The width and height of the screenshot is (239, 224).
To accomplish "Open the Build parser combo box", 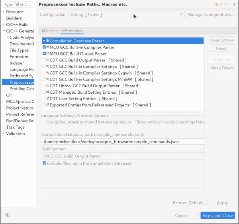I will 123,156.
